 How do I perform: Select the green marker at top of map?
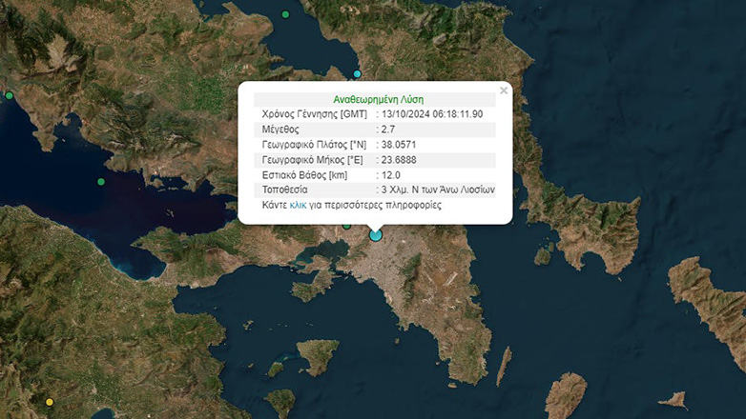[285, 14]
